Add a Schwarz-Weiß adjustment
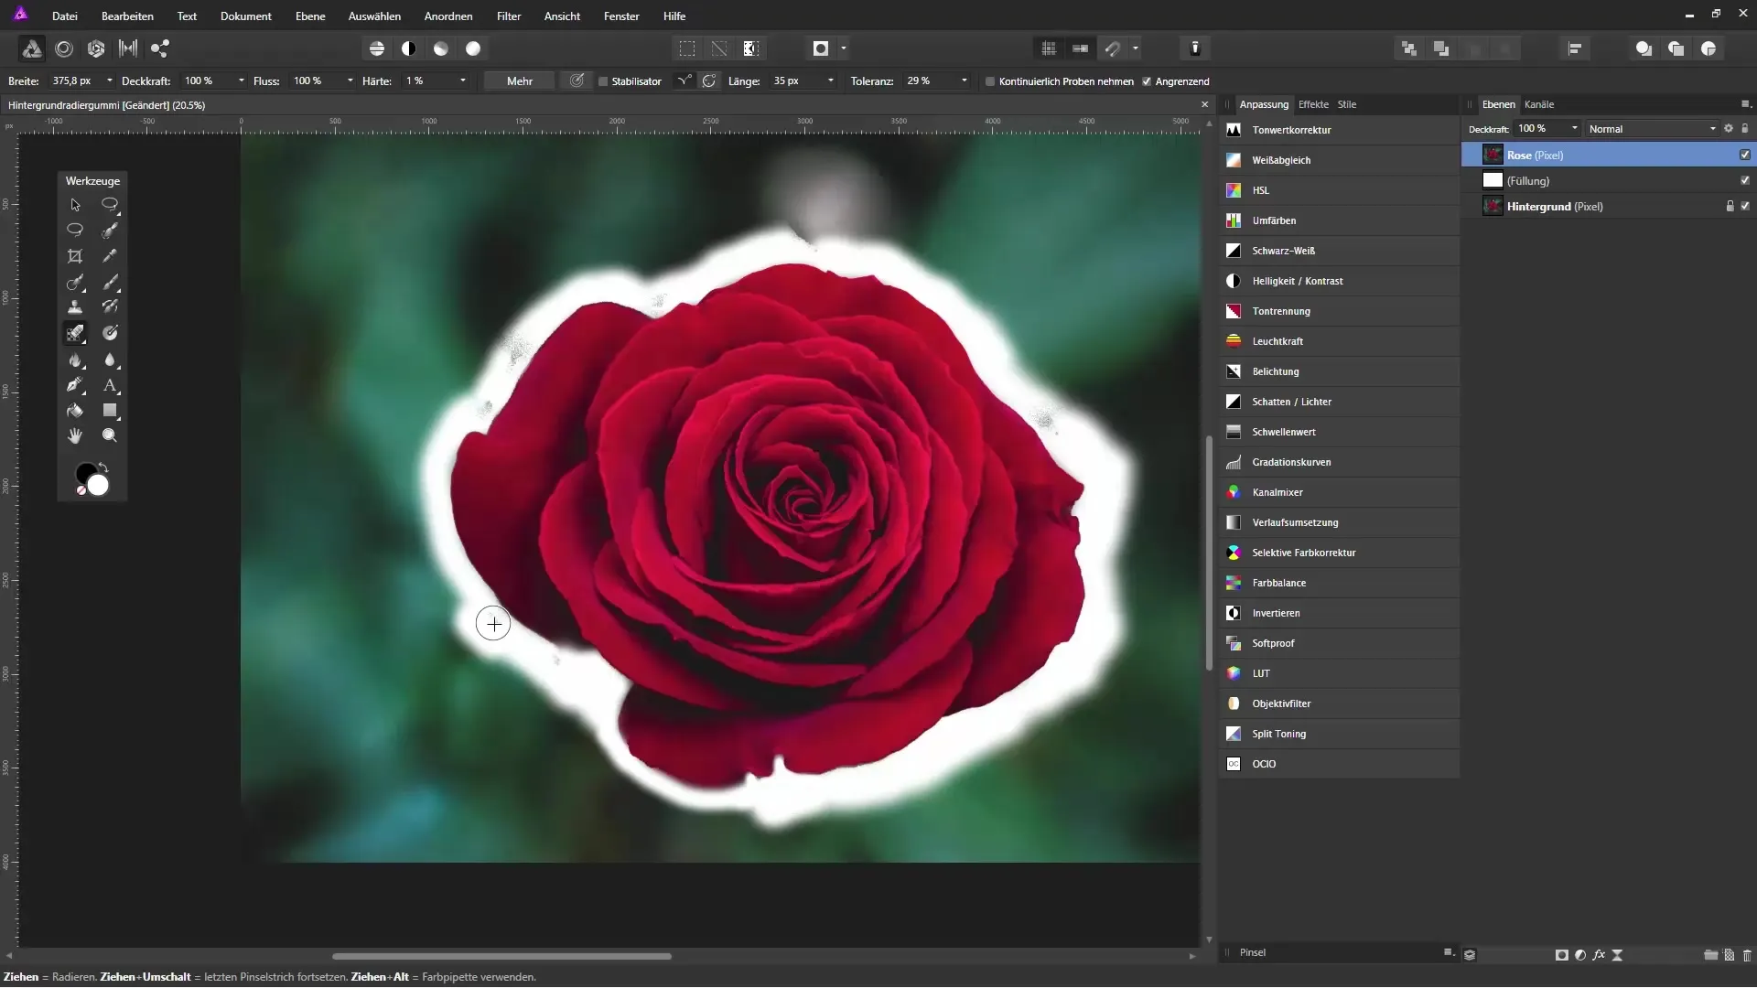The height and width of the screenshot is (988, 1757). (x=1341, y=251)
